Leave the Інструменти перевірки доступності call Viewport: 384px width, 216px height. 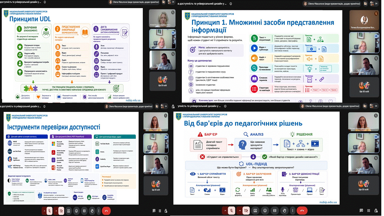pyautogui.click(x=106, y=211)
